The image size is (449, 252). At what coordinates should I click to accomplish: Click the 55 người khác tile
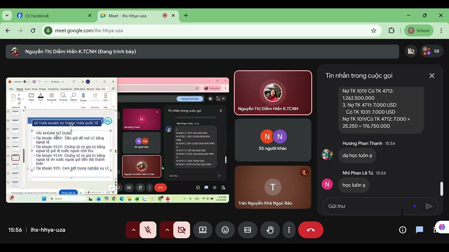(273, 140)
